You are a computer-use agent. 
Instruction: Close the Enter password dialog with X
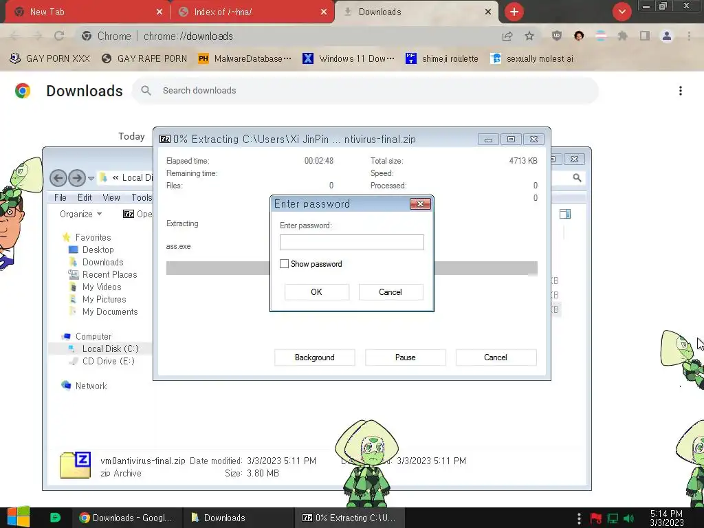(x=420, y=203)
